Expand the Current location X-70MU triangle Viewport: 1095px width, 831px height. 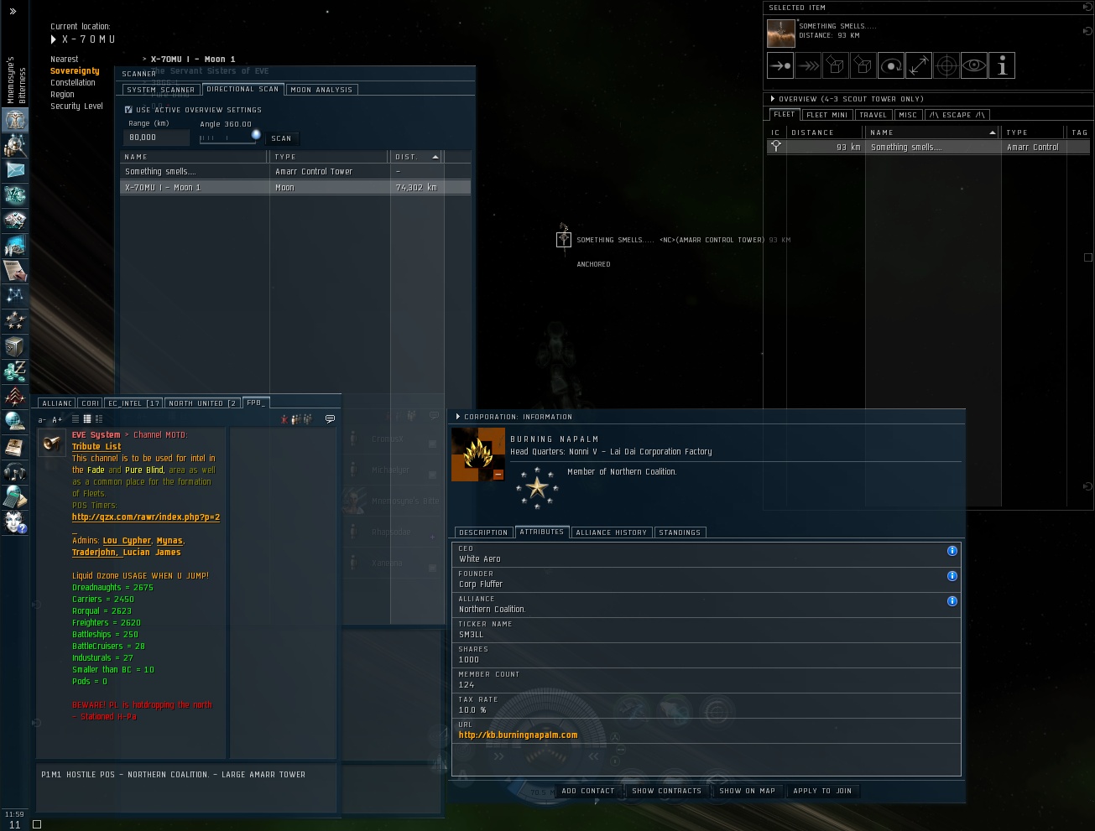point(54,39)
